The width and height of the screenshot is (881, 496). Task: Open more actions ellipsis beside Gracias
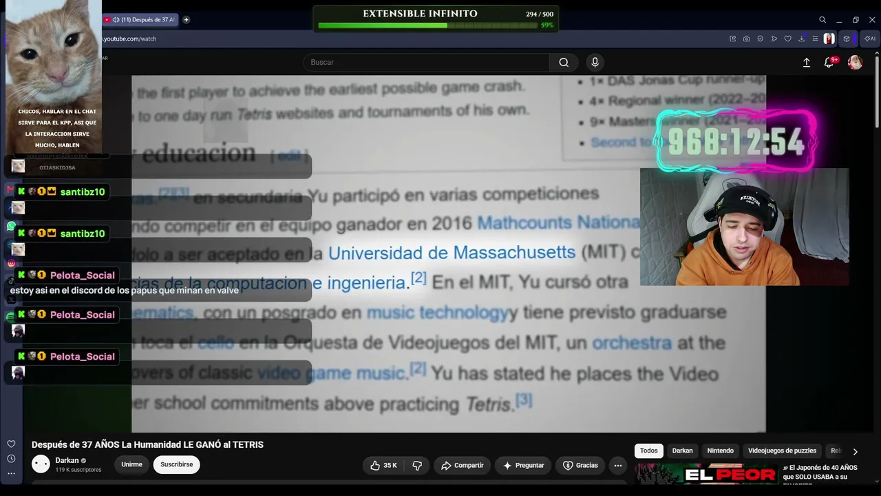click(x=618, y=466)
